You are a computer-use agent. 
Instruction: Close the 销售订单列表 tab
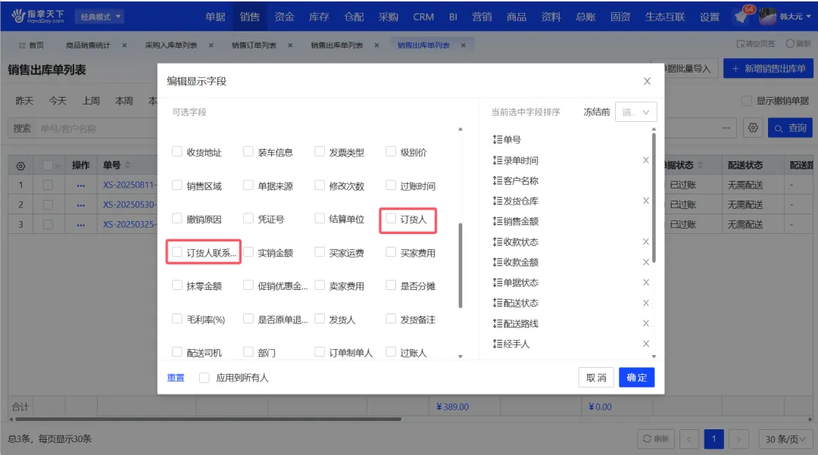[290, 45]
